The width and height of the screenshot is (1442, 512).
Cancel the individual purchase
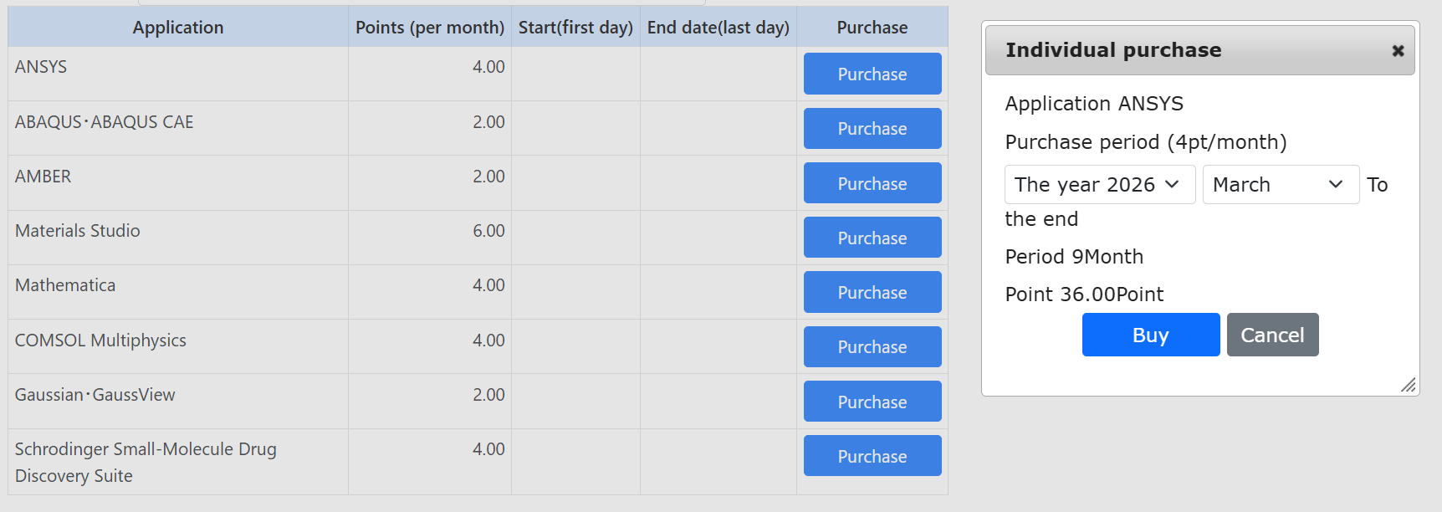(1271, 335)
